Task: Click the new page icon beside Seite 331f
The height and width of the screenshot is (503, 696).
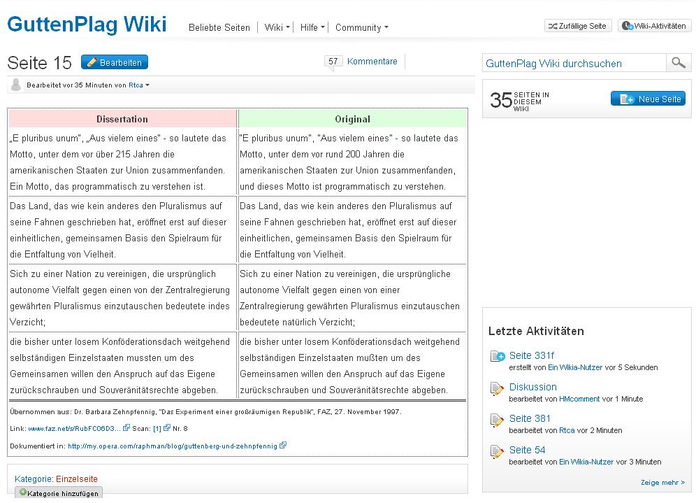Action: pos(498,357)
